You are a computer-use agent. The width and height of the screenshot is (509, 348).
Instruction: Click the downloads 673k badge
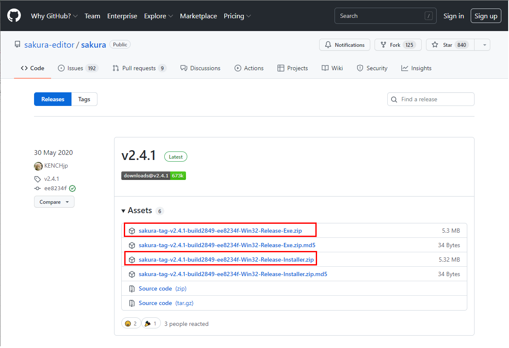(154, 176)
